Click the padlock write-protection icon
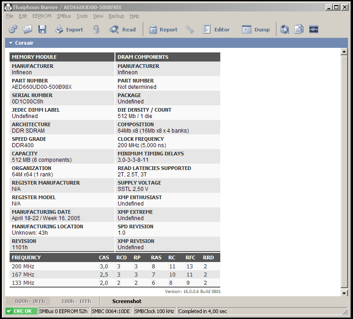The image size is (353, 319). (96, 30)
